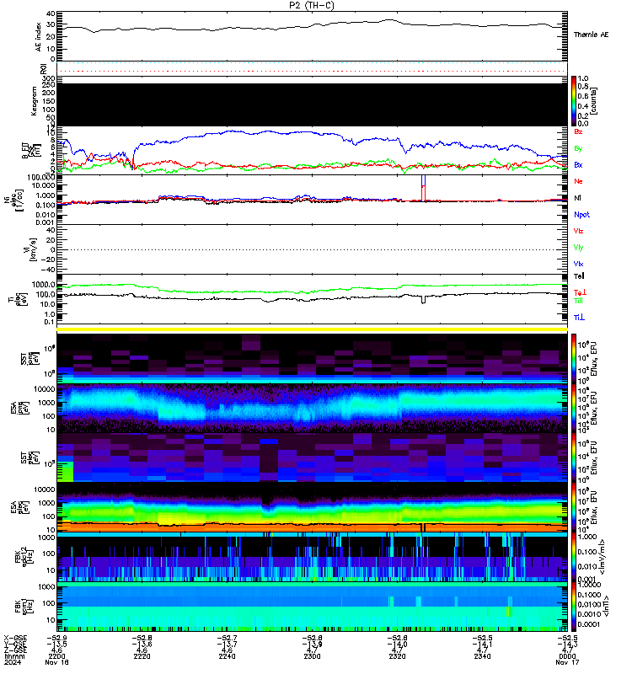The height and width of the screenshot is (674, 632).
Task: Select the green Viy legend label
Action: point(578,248)
